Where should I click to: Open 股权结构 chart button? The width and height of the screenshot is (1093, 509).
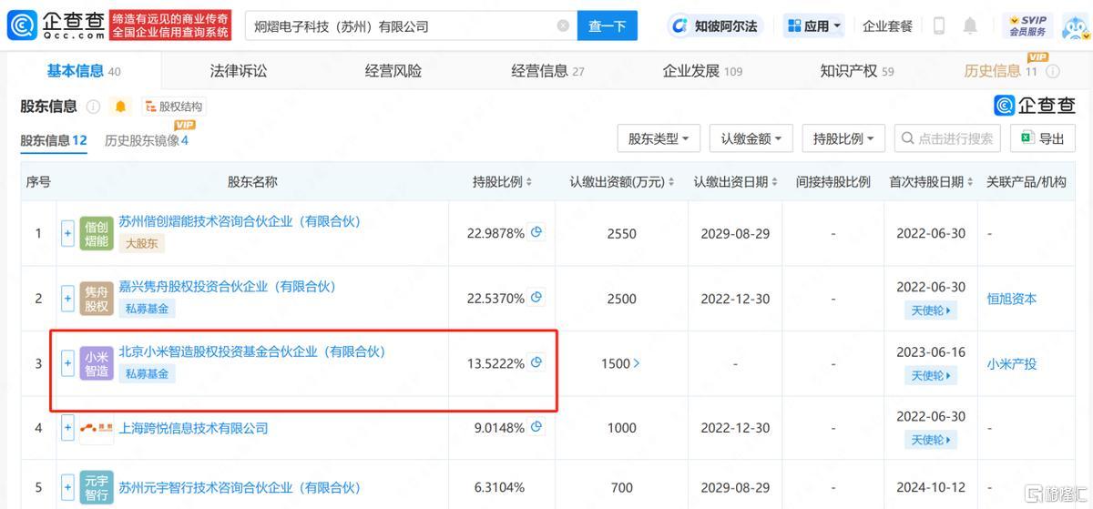(x=174, y=107)
